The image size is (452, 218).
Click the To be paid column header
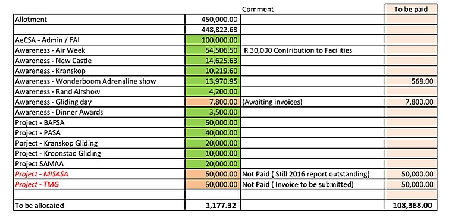(x=411, y=9)
